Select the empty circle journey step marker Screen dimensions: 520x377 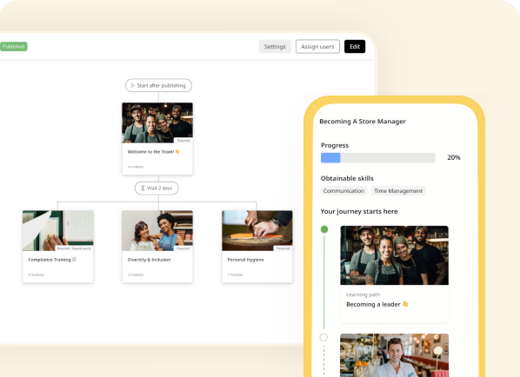tap(323, 338)
